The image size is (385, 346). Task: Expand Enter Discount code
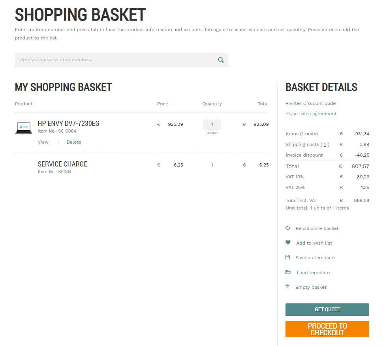311,103
